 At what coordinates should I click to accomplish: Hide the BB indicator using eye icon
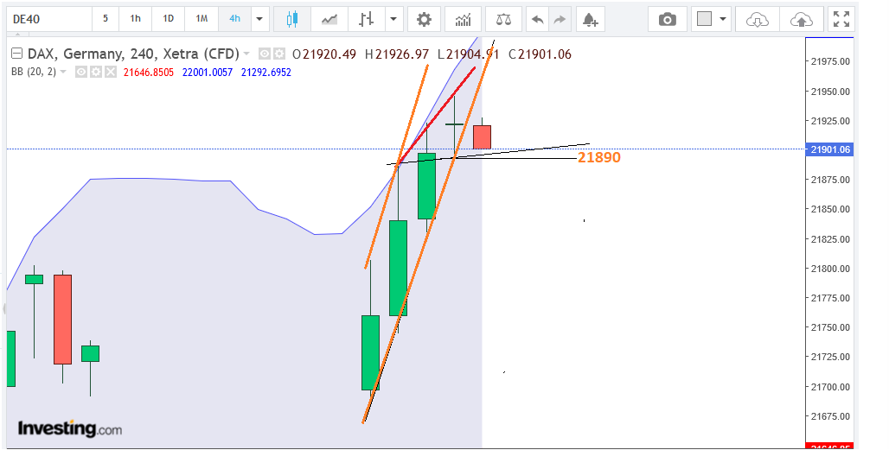(x=80, y=73)
